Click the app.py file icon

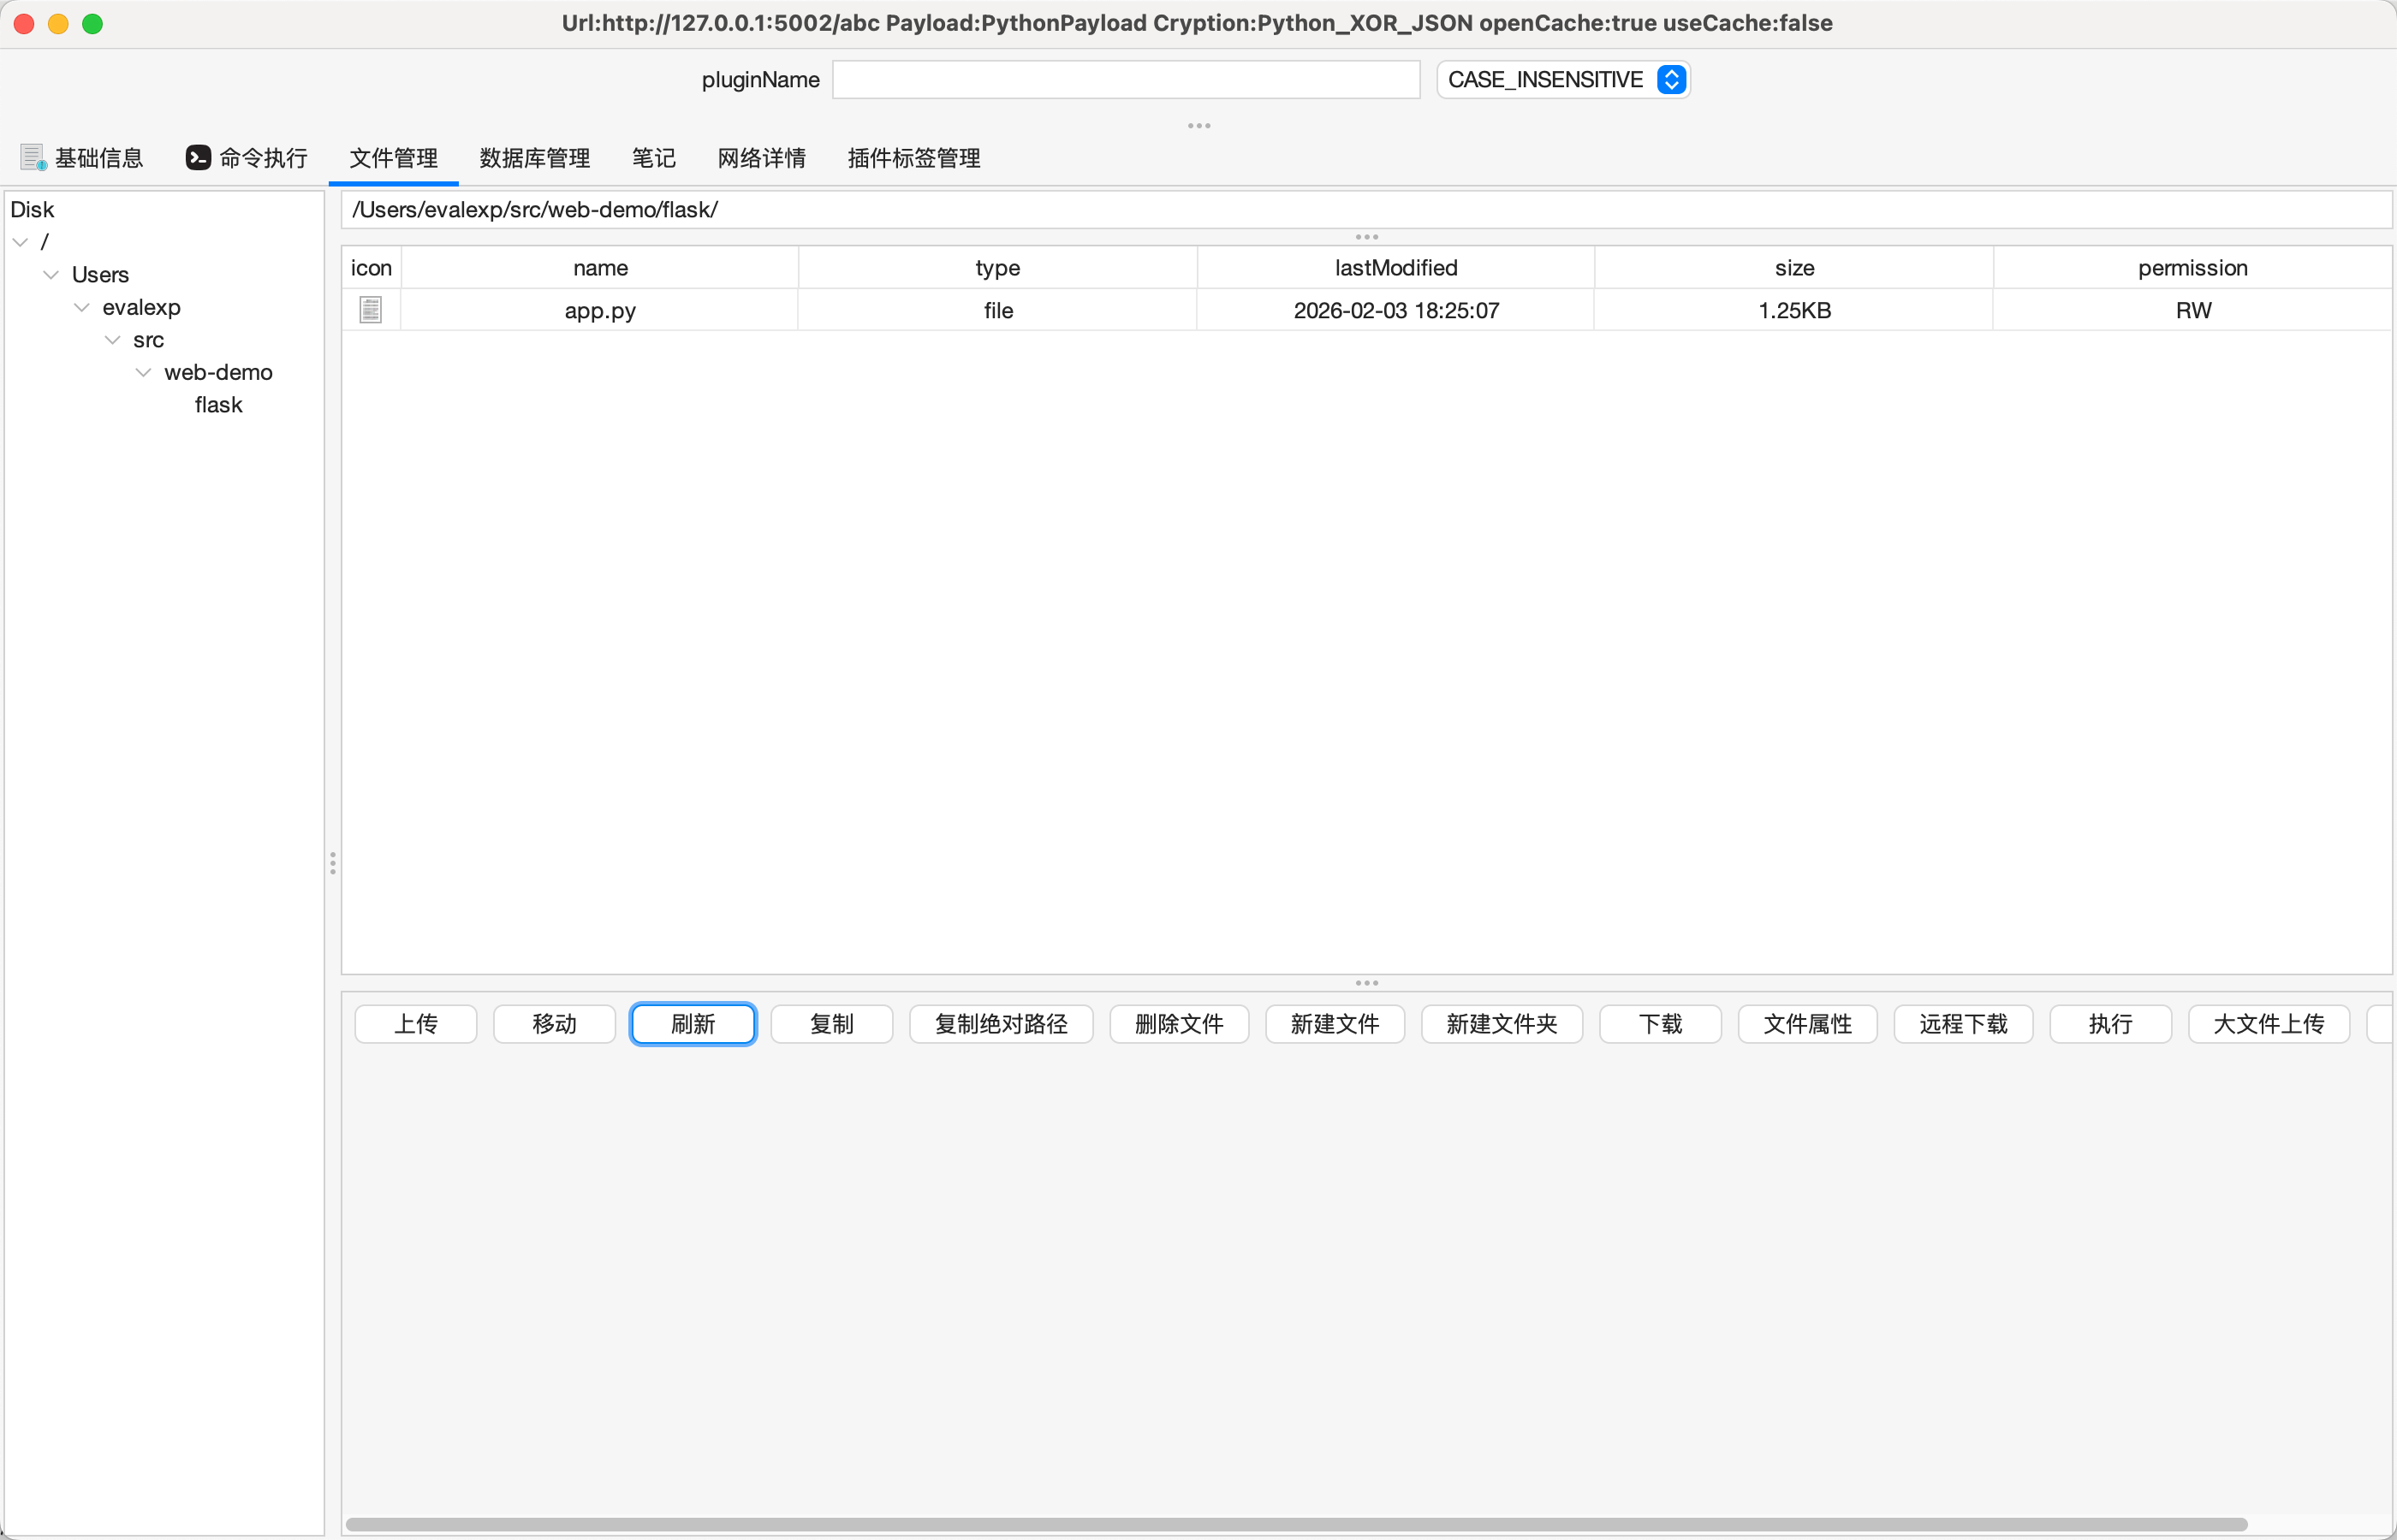[x=370, y=310]
